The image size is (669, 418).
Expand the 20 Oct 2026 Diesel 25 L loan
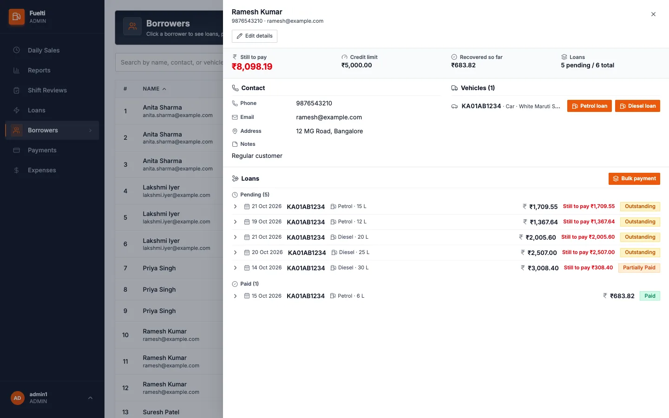pos(235,253)
